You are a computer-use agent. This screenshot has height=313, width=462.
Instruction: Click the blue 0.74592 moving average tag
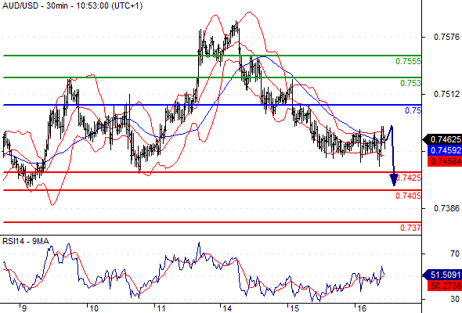[445, 150]
